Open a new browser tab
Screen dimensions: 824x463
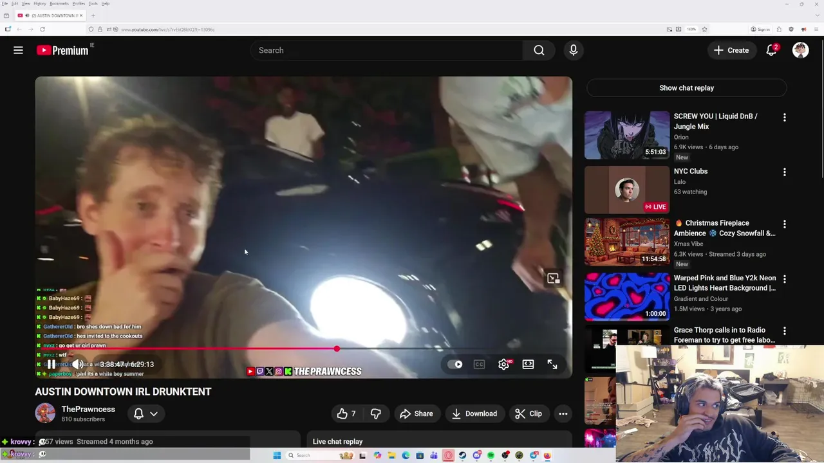pyautogui.click(x=93, y=15)
